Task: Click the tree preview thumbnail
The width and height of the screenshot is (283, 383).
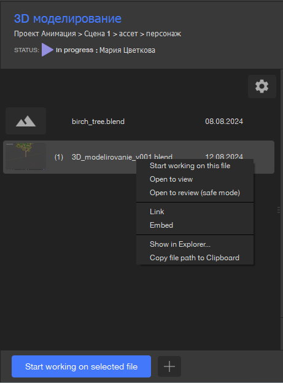Action: click(26, 157)
